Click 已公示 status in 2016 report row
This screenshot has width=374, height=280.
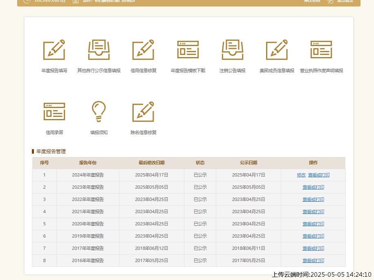(200, 260)
